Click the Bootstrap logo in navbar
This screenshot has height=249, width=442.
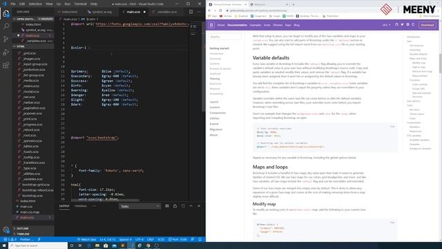[x=211, y=25]
